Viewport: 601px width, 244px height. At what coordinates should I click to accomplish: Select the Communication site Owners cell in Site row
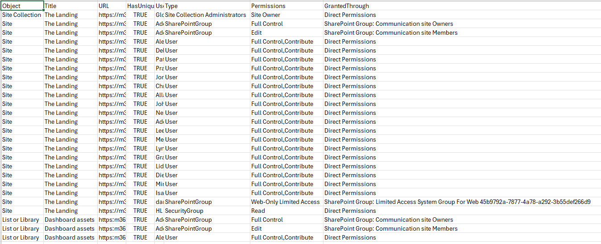tap(462, 24)
